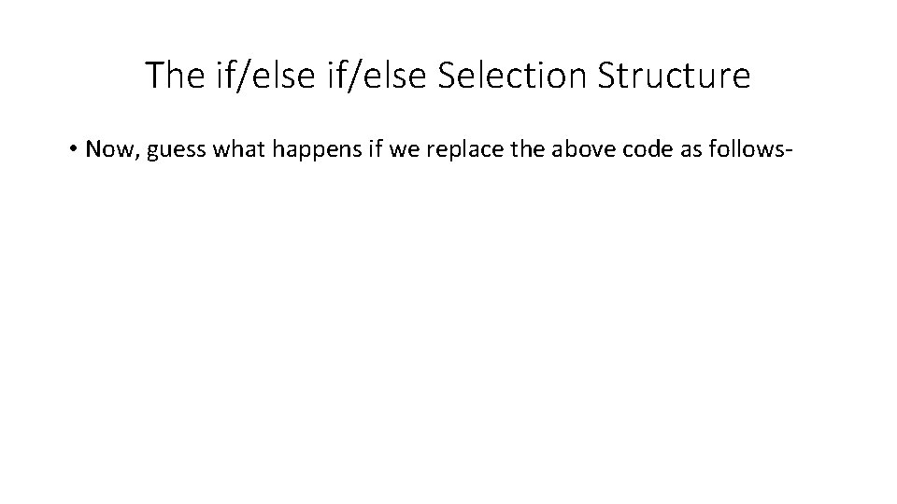Click the word "guess" in the bullet
The height and width of the screenshot is (504, 897).
168,150
